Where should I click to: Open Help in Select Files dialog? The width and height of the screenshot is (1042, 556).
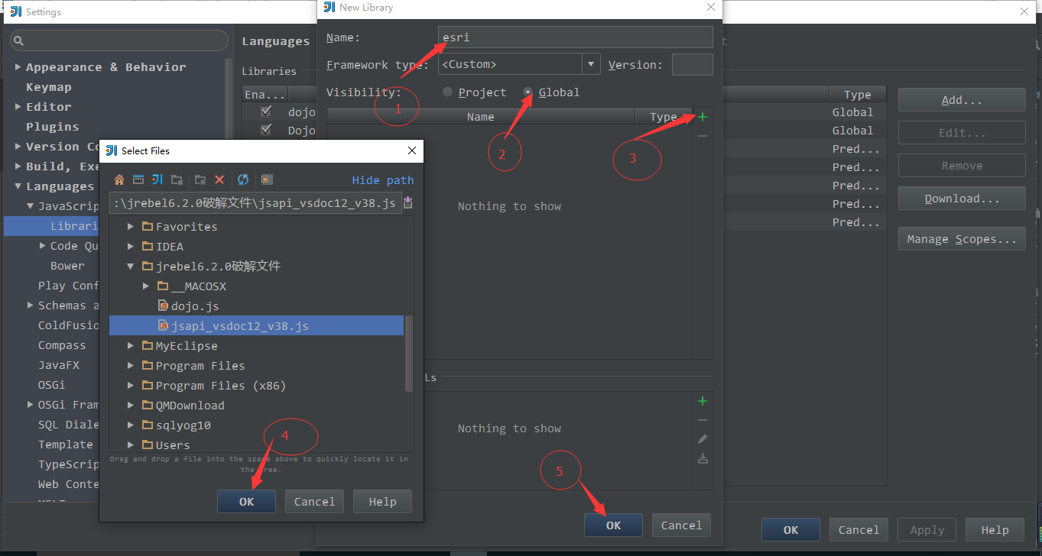pos(382,502)
